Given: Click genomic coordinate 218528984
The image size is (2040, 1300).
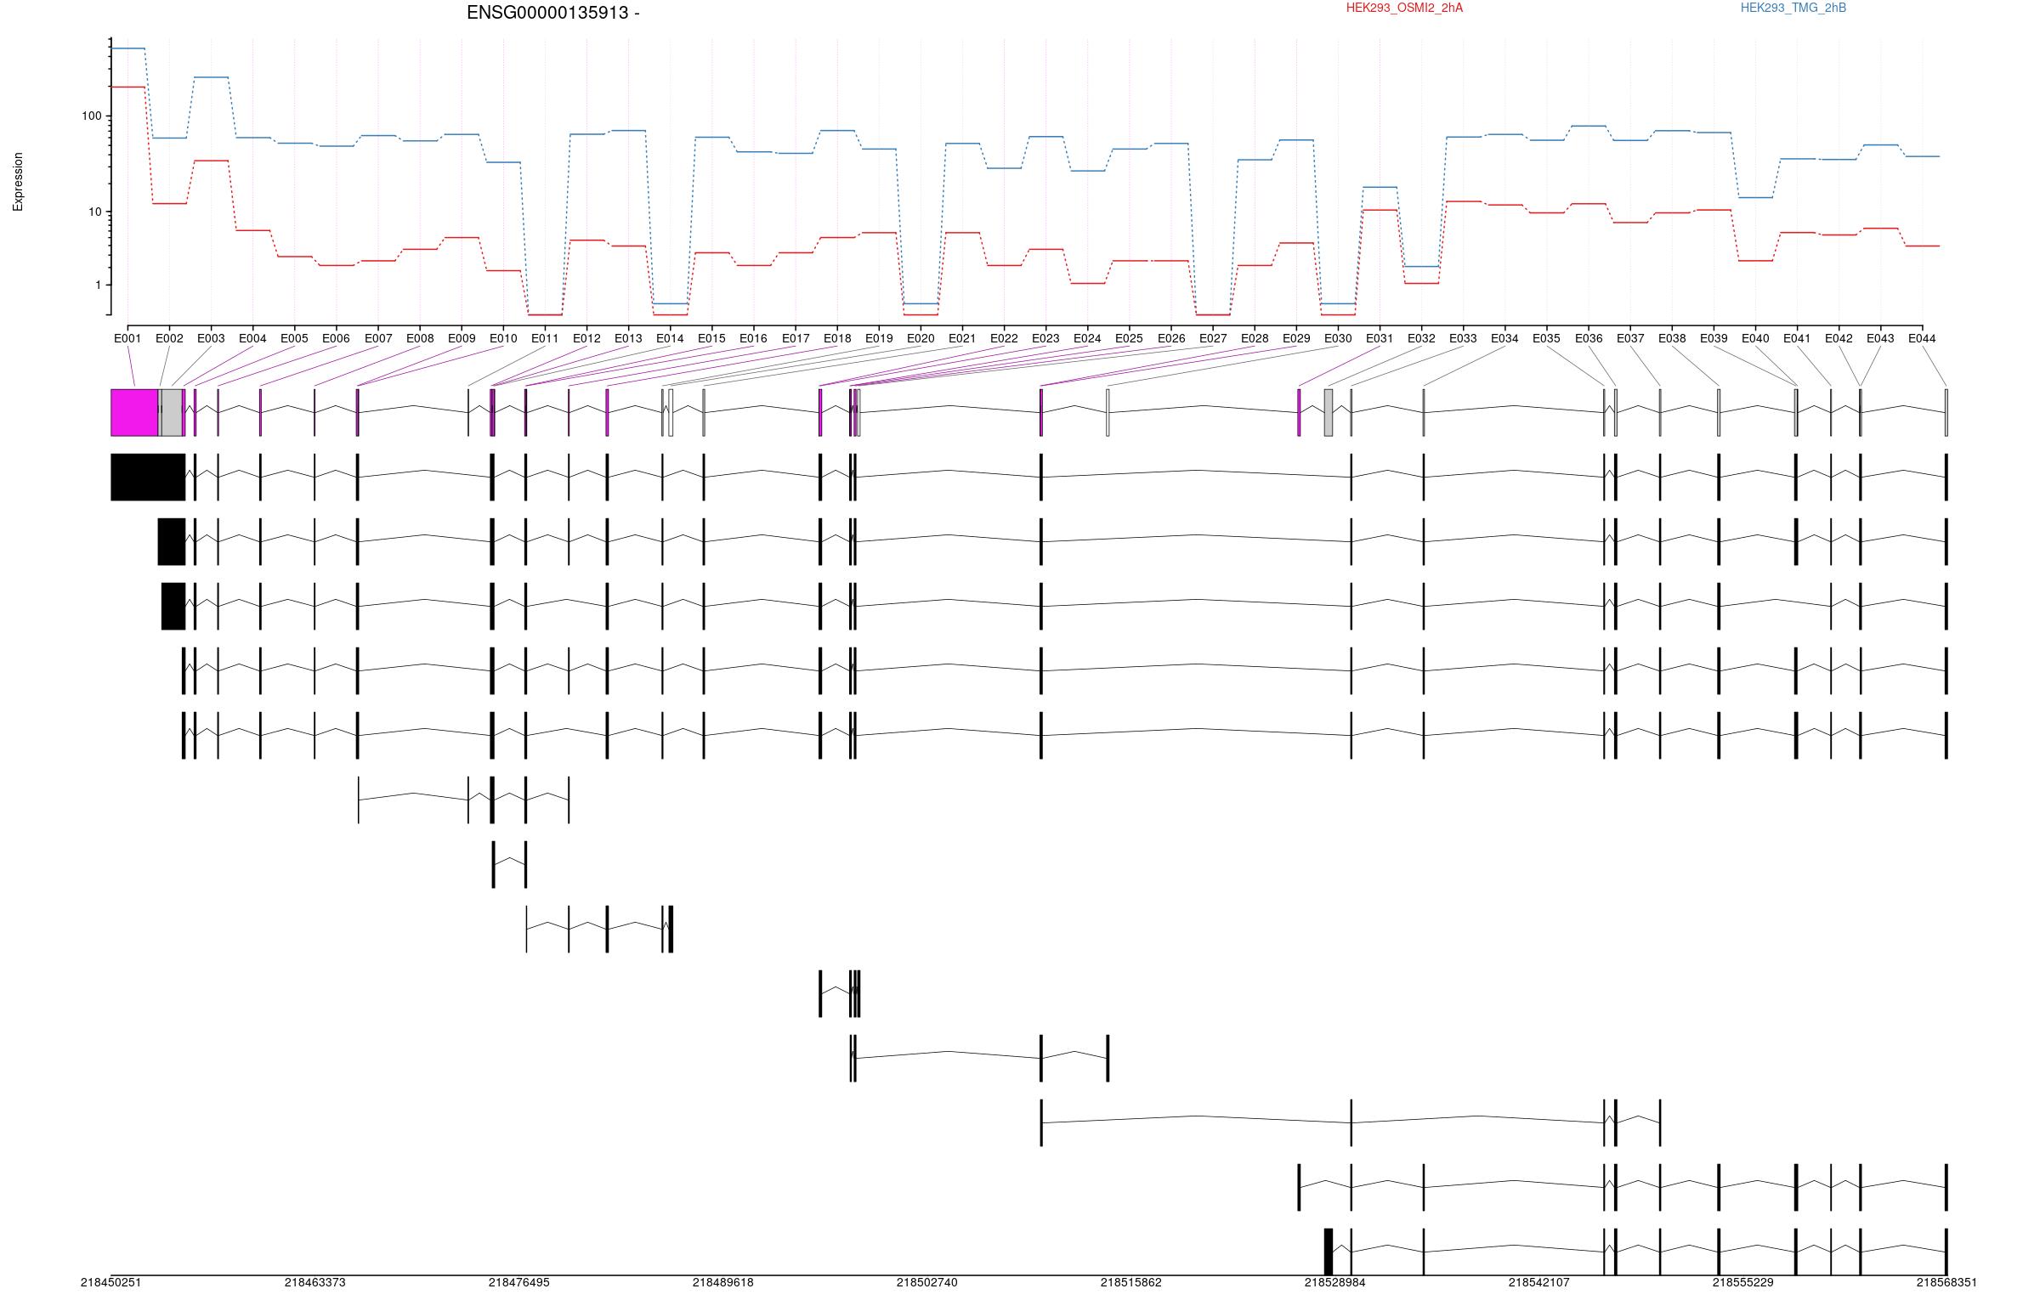Looking at the screenshot, I should 1334,1282.
